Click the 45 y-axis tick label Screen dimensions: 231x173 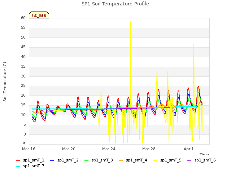(23, 47)
